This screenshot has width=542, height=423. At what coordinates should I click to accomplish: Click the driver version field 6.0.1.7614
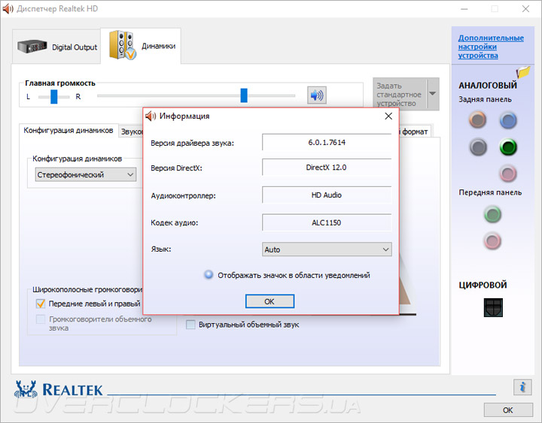point(327,142)
